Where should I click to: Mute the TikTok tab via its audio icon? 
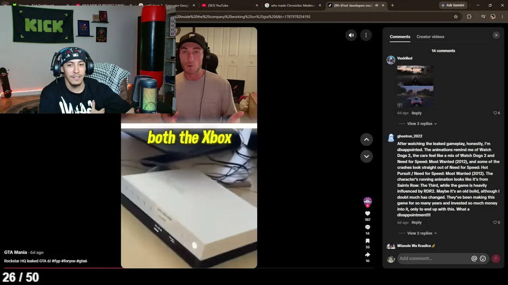click(x=376, y=6)
